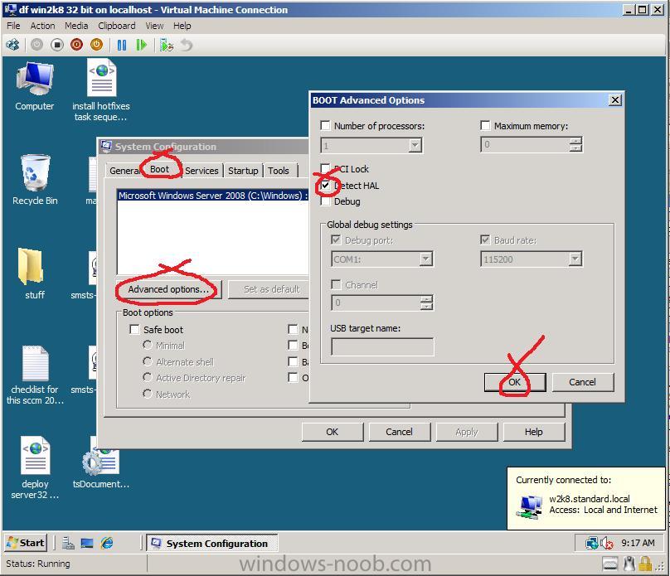Pause the virtual machine
This screenshot has height=576, width=670.
[x=122, y=45]
